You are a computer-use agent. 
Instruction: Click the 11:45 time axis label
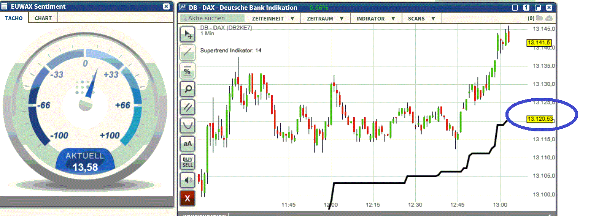pos(288,205)
